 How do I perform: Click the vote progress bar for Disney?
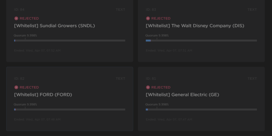(x=201, y=41)
